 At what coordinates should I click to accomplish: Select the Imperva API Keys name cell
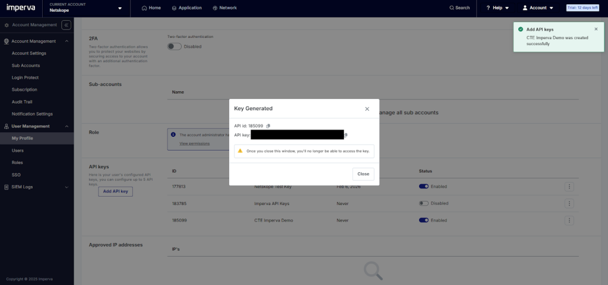[x=272, y=203]
